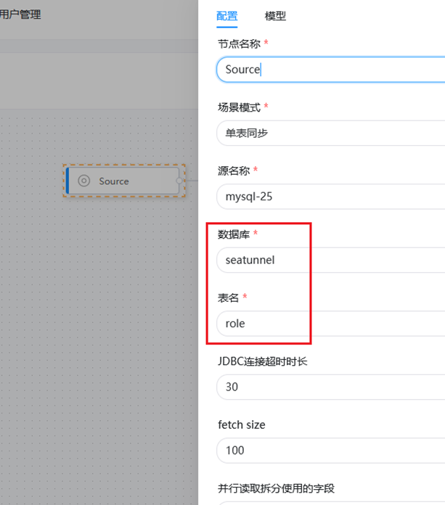Edit the fetch size field value 100
Screen dimensions: 445x505
coord(330,451)
